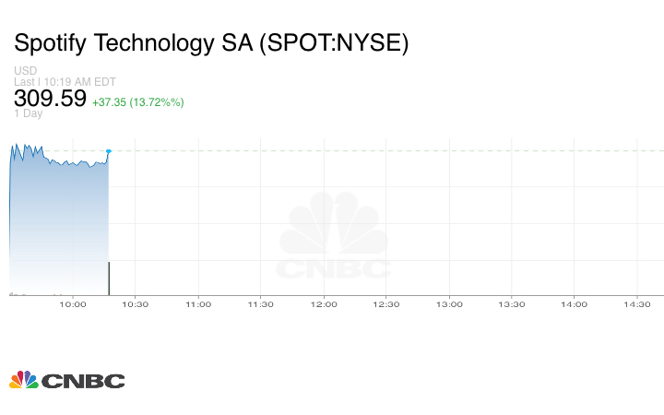Click the 12:00 time axis label
The width and height of the screenshot is (664, 415).
[324, 303]
